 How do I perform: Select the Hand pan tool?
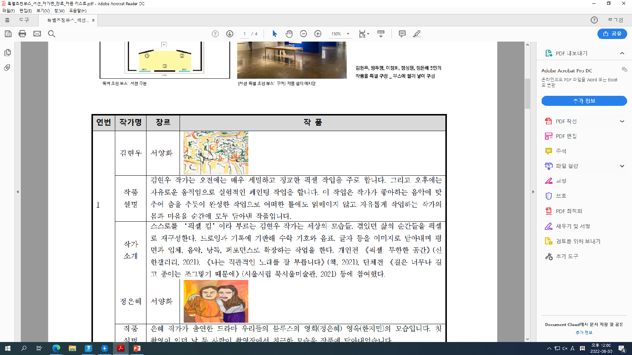pos(289,34)
